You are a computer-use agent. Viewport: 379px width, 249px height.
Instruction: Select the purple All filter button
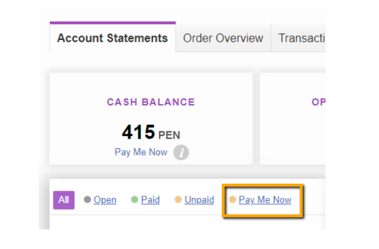tap(64, 200)
